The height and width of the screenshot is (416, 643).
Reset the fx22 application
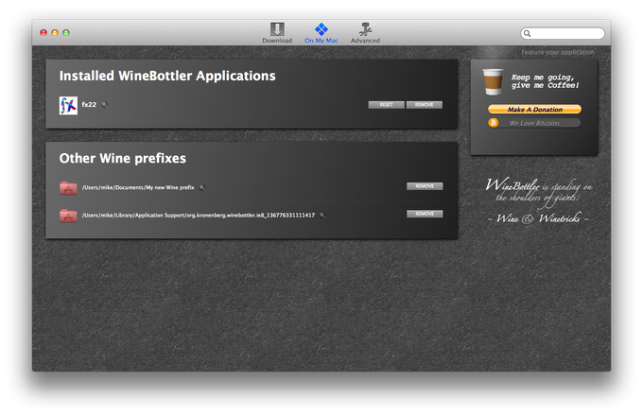coord(386,105)
